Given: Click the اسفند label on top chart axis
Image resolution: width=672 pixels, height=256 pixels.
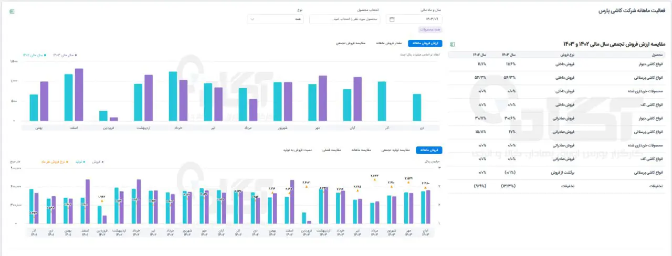Looking at the screenshot, I should click(x=74, y=127).
